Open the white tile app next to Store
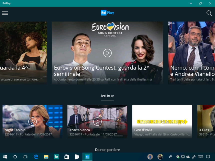The height and width of the screenshot is (161, 215). click(77, 157)
